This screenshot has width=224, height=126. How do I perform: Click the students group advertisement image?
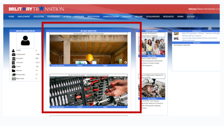coord(152,46)
